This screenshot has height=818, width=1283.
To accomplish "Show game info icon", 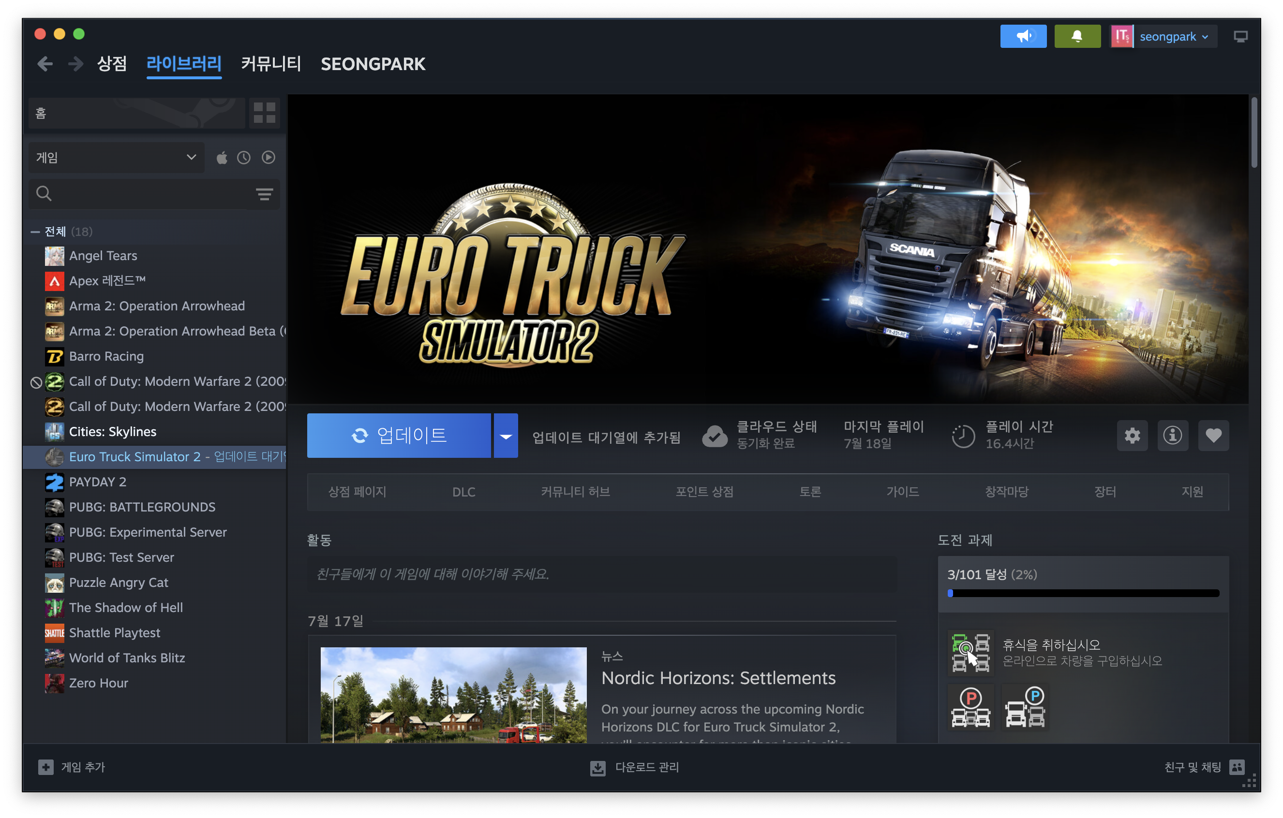I will click(1173, 436).
